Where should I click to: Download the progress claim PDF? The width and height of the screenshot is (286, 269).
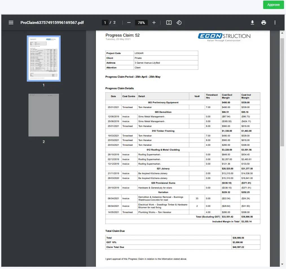(x=252, y=23)
